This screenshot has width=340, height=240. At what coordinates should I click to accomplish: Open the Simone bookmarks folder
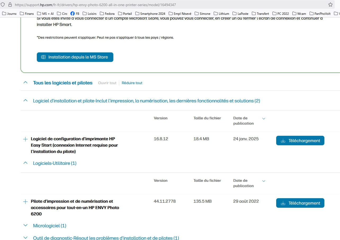pyautogui.click(x=202, y=13)
